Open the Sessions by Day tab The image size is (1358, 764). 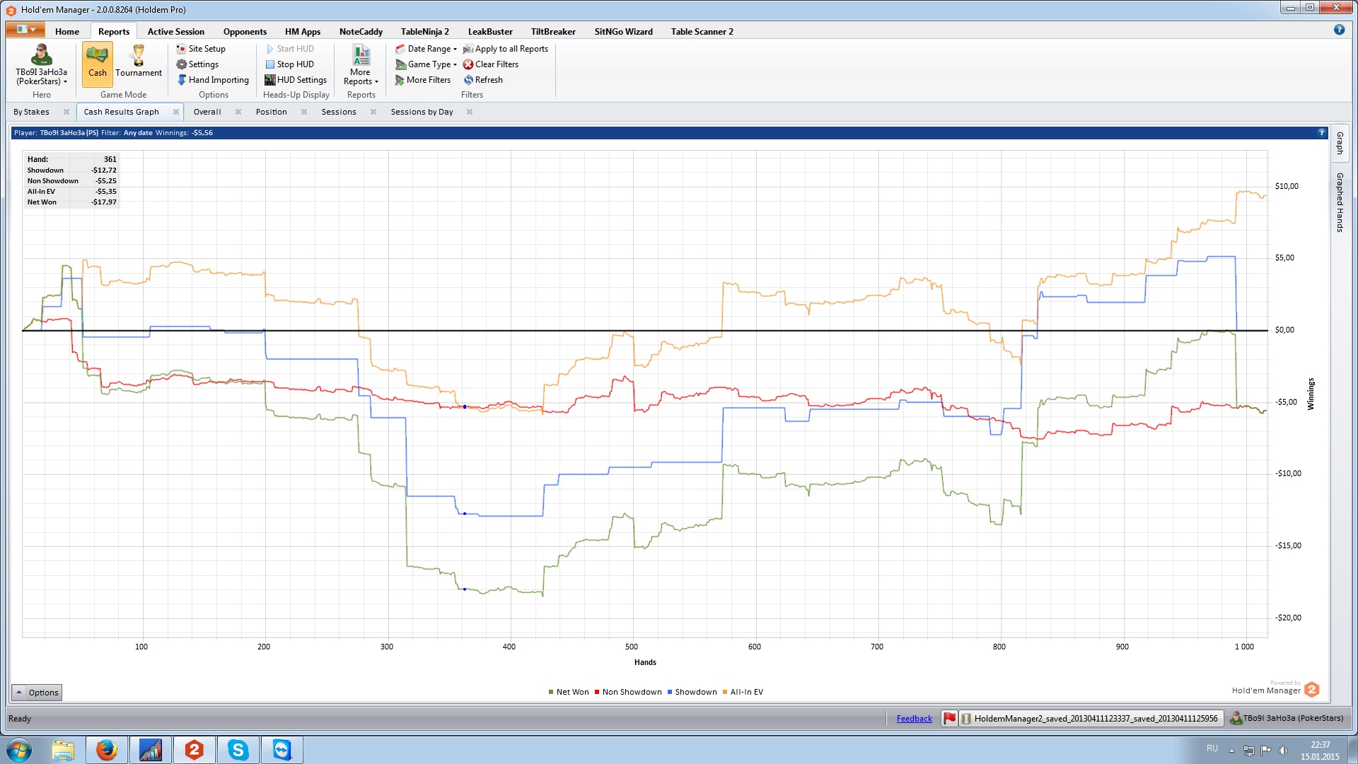[422, 112]
